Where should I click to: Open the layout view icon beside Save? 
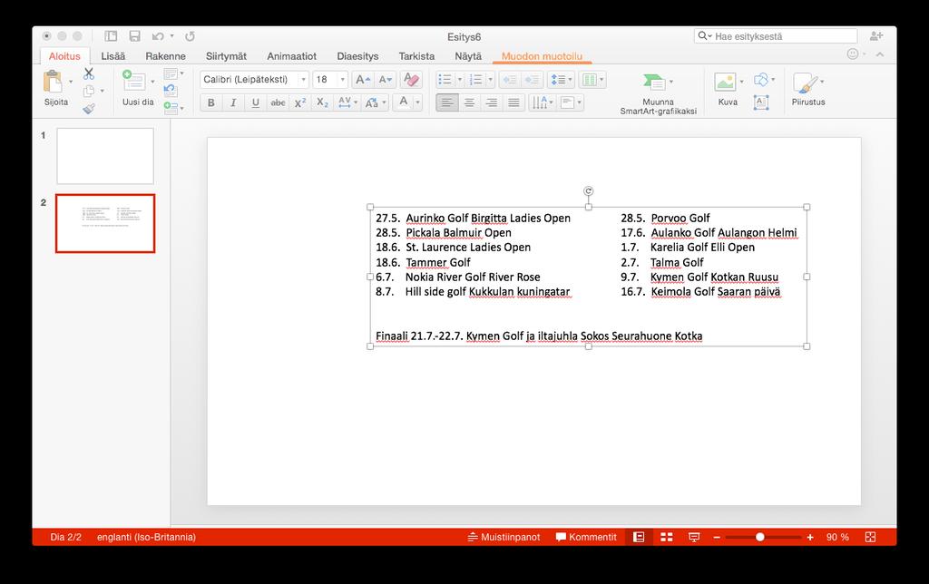coord(111,36)
